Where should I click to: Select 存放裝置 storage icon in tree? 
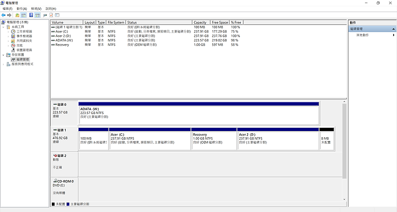point(8,55)
